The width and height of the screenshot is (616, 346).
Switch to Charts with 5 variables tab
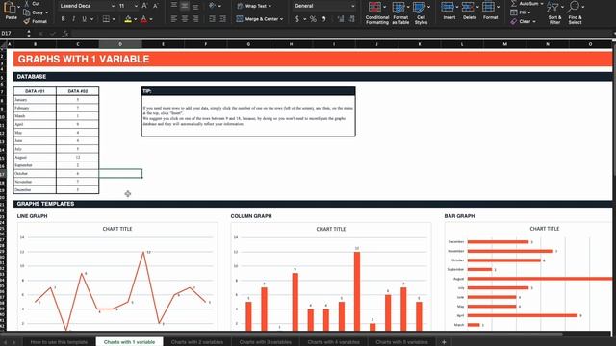tap(401, 342)
